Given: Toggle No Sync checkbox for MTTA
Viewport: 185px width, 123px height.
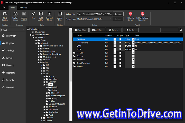Looking at the screenshot, I should pyautogui.click(x=120, y=46).
